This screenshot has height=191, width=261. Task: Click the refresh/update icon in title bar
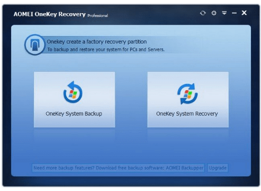pos(203,13)
